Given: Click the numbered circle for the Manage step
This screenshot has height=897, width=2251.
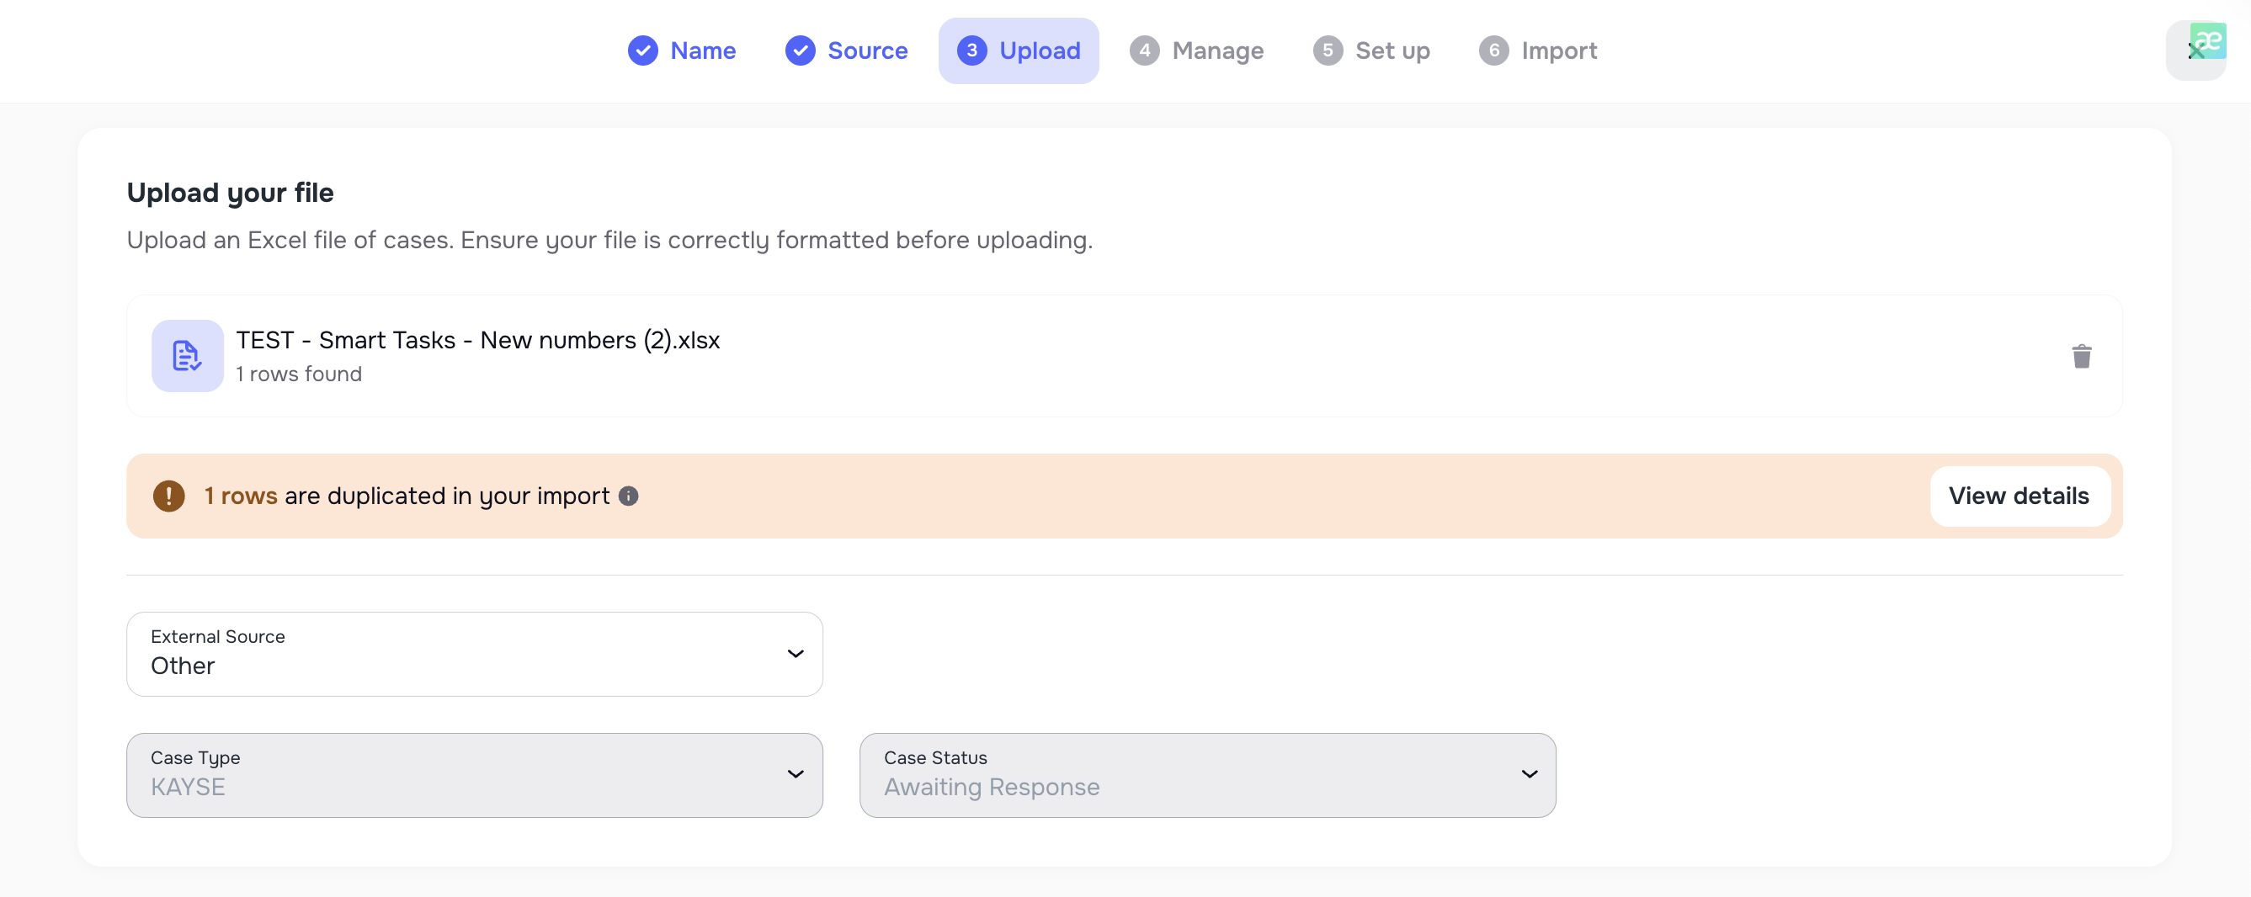Looking at the screenshot, I should 1146,50.
